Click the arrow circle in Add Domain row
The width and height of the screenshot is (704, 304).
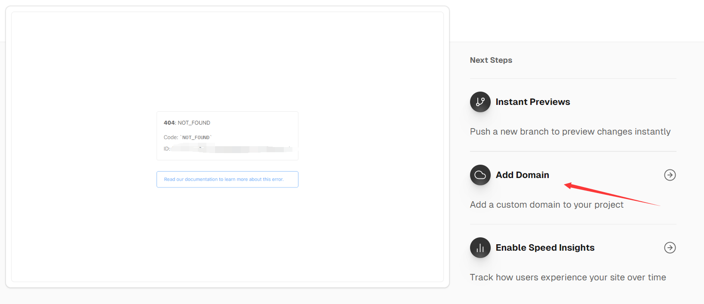click(x=670, y=175)
